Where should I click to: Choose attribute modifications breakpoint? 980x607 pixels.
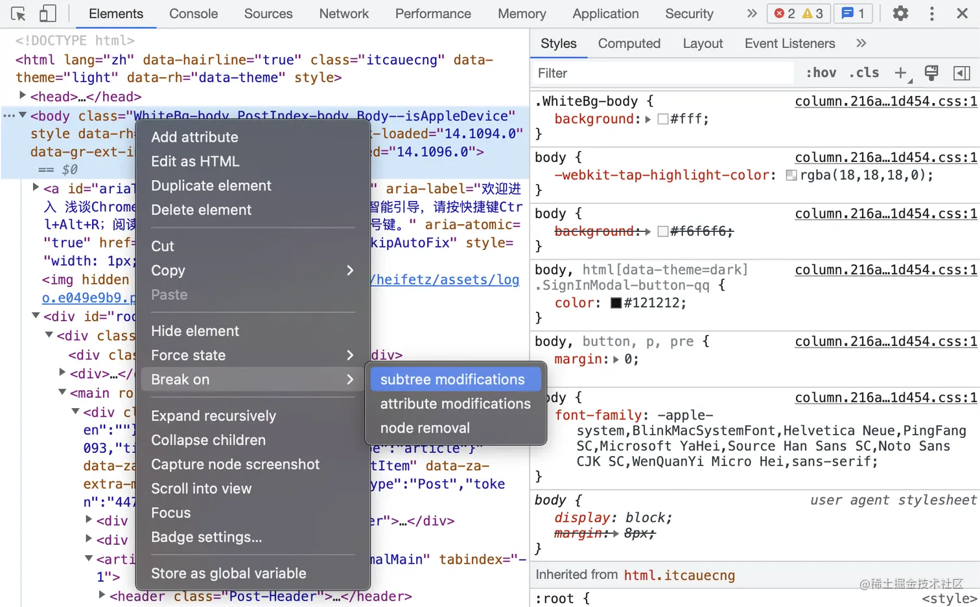point(456,404)
